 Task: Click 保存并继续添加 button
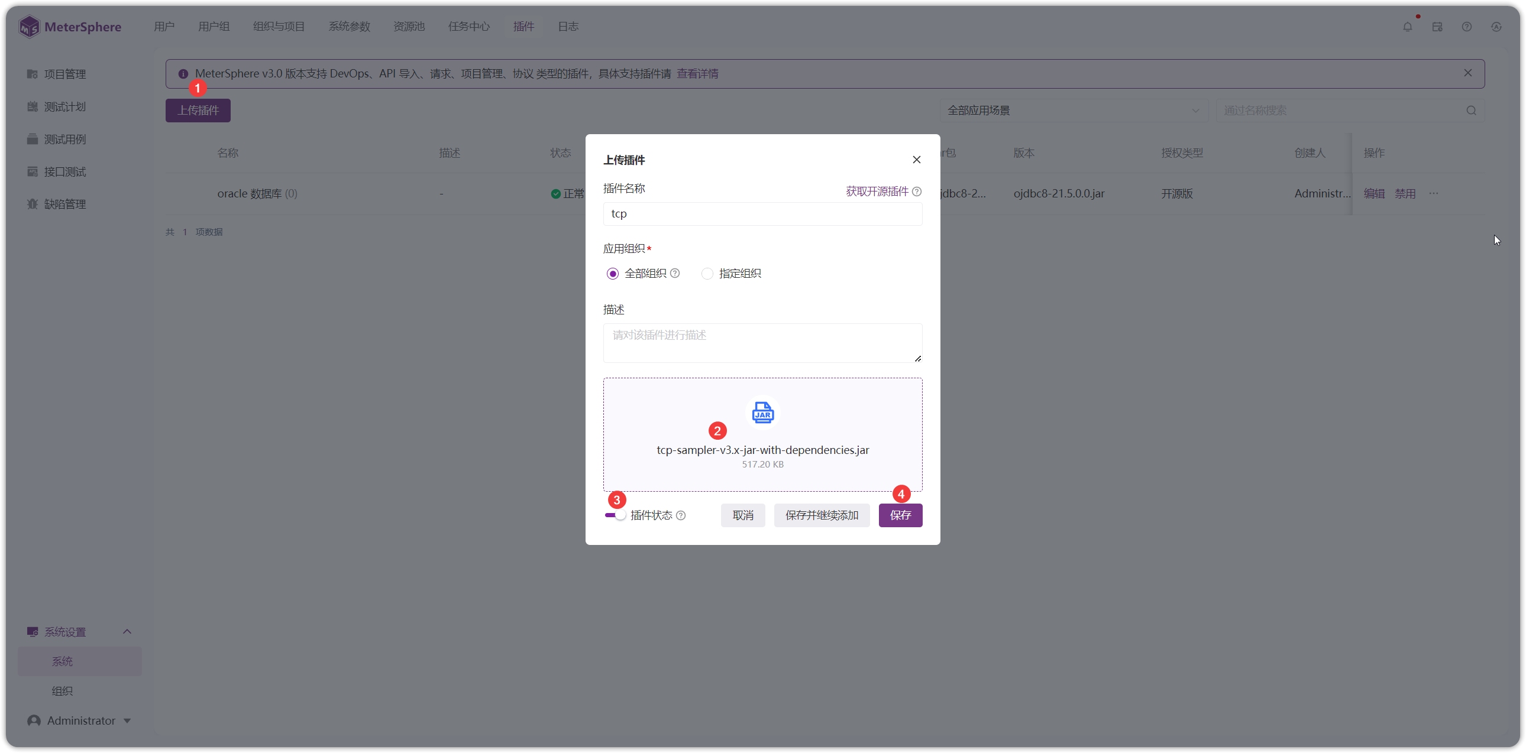822,515
